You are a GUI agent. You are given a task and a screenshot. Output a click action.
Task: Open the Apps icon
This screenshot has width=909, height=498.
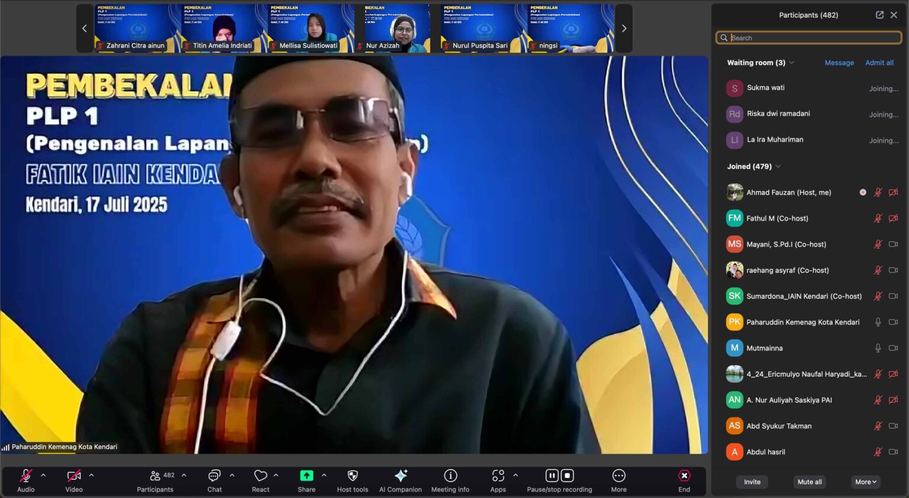[x=498, y=476]
